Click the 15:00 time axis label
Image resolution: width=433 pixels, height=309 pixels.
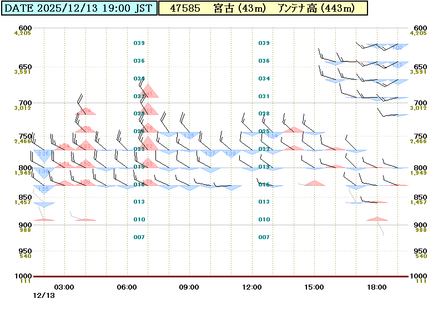(314, 287)
